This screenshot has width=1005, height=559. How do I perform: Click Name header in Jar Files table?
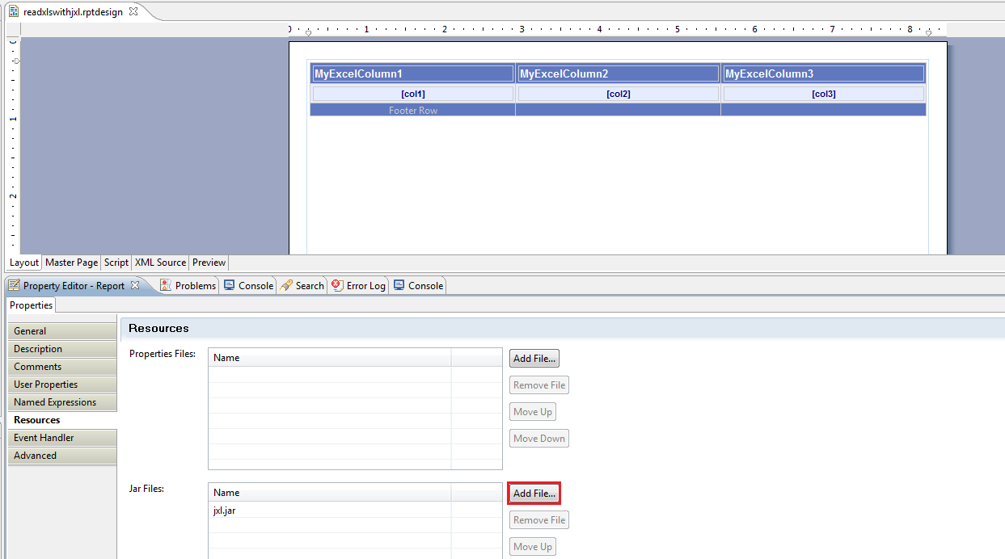[x=330, y=493]
